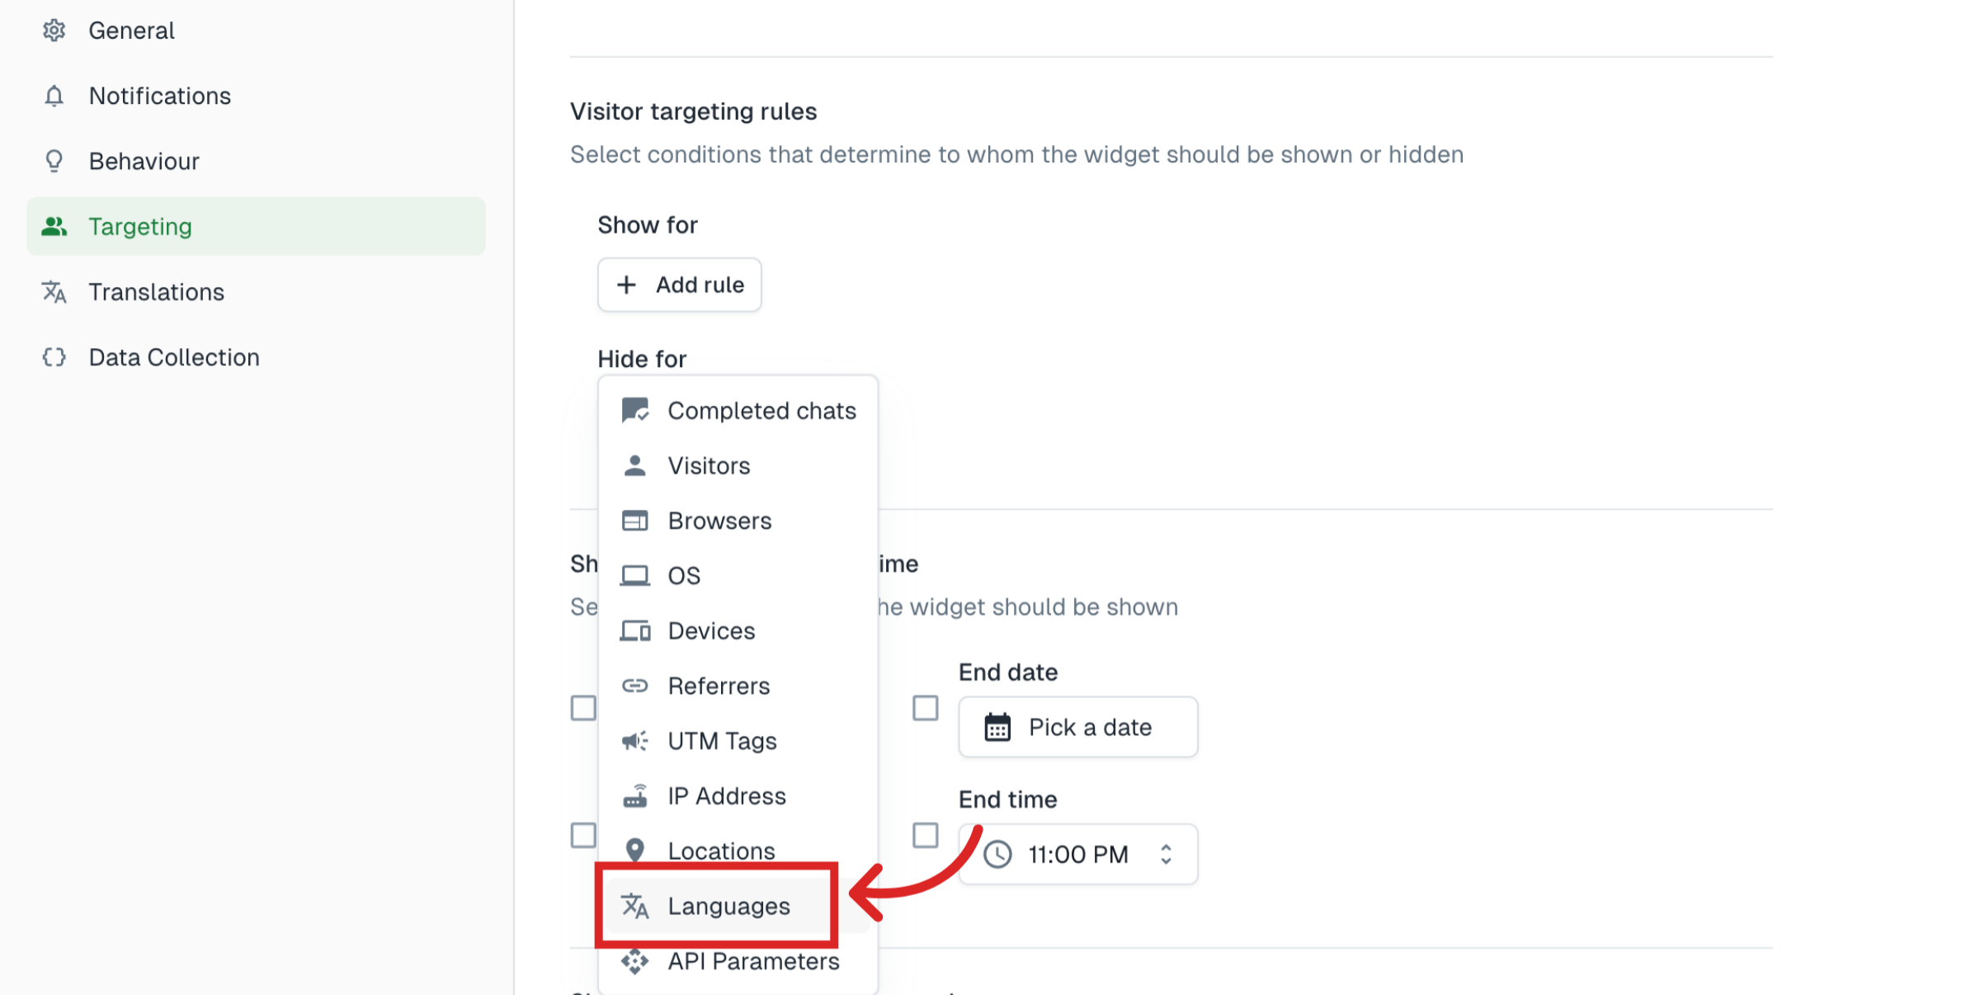
Task: Select the Completed chats rule icon
Action: (x=634, y=409)
